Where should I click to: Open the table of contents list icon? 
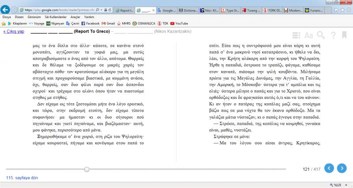296,35
